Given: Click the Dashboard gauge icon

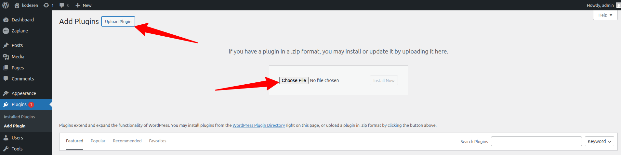Looking at the screenshot, I should [6, 20].
